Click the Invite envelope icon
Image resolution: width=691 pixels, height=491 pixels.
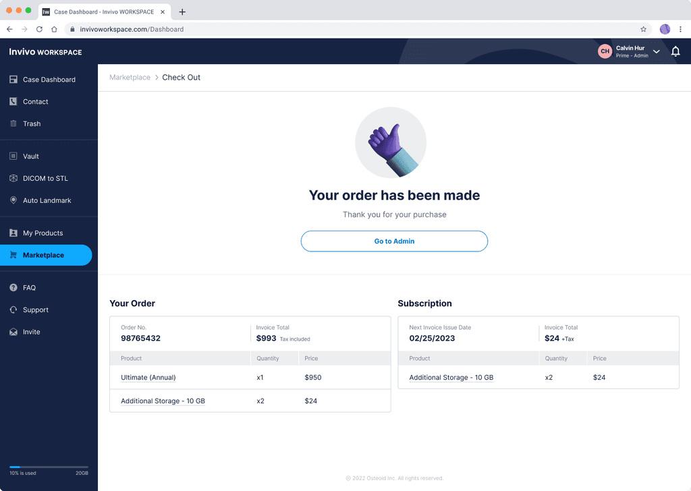pos(13,332)
